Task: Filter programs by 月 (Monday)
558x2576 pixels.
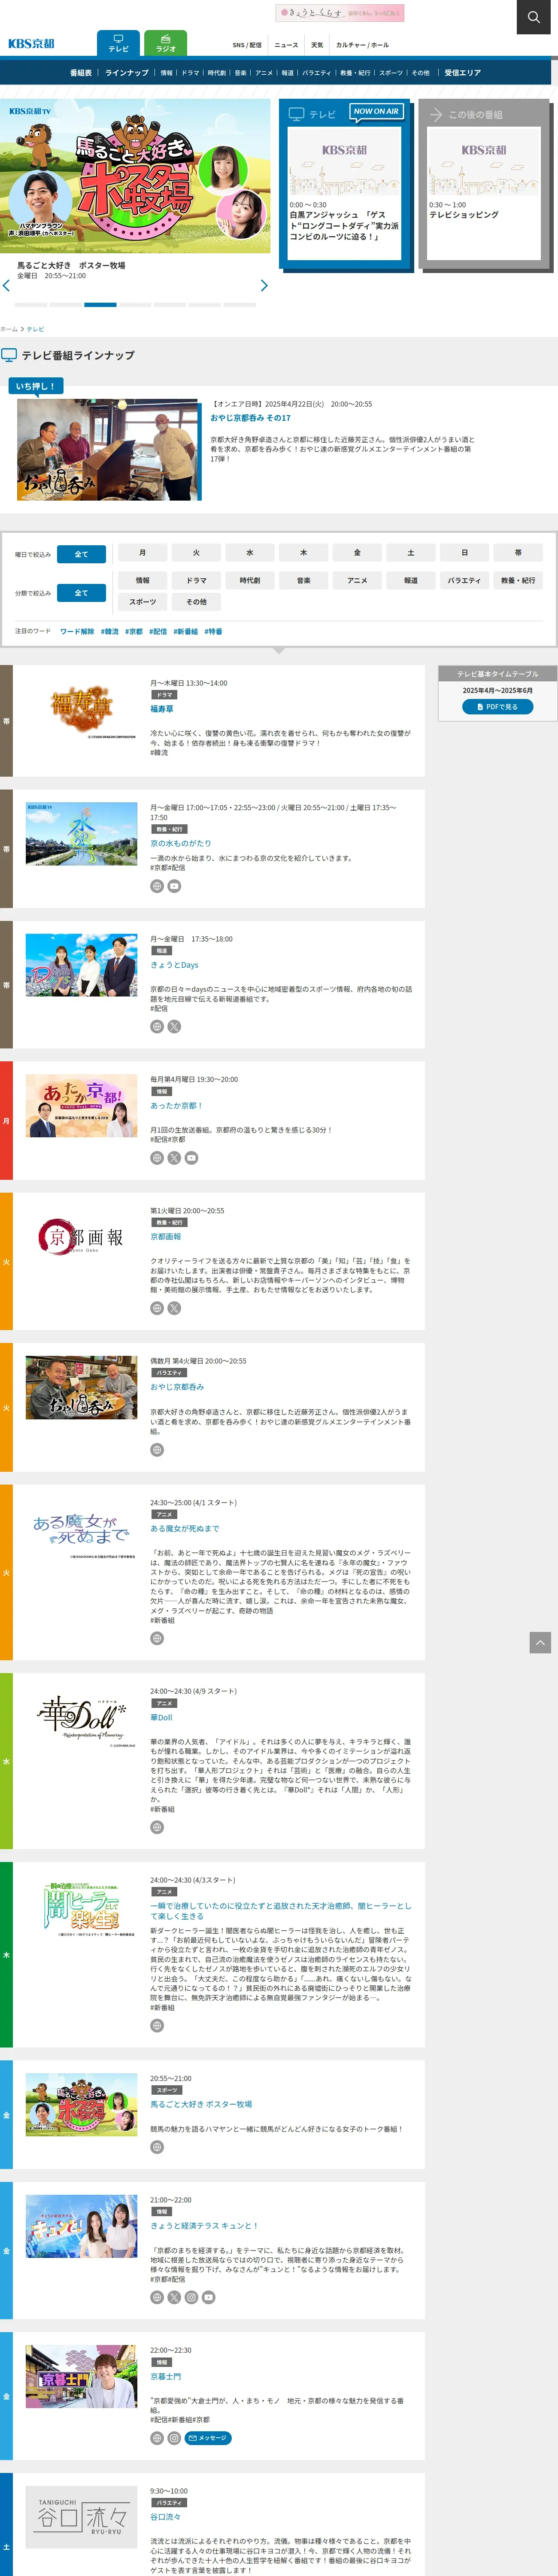Action: (x=142, y=552)
